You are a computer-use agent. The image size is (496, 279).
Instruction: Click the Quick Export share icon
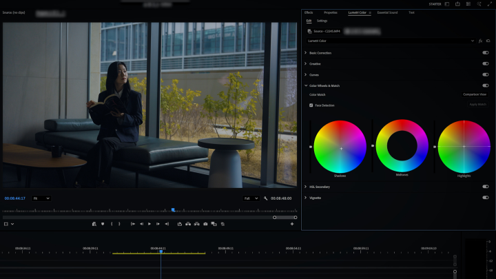pos(457,4)
